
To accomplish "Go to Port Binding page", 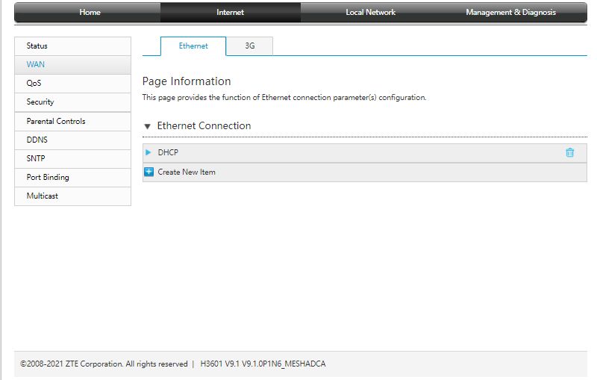I will click(72, 178).
